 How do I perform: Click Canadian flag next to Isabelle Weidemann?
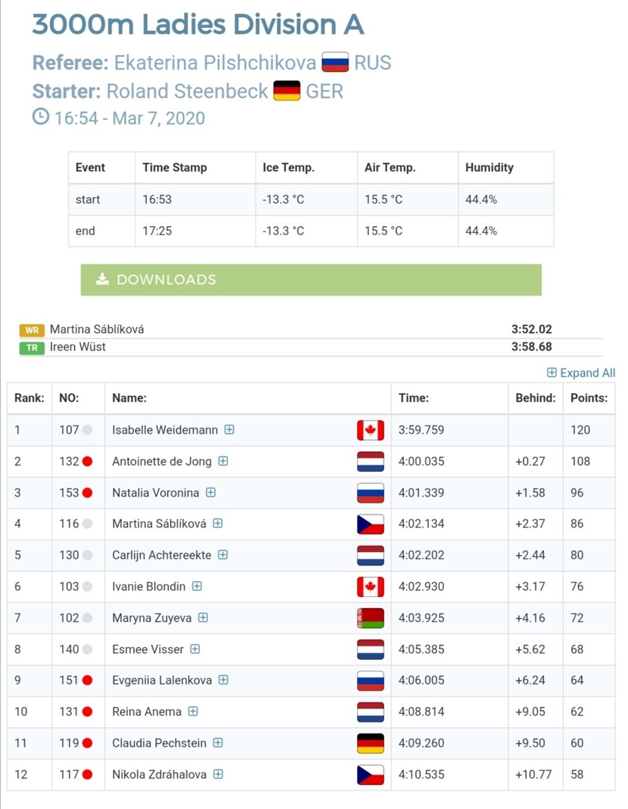pyautogui.click(x=371, y=430)
